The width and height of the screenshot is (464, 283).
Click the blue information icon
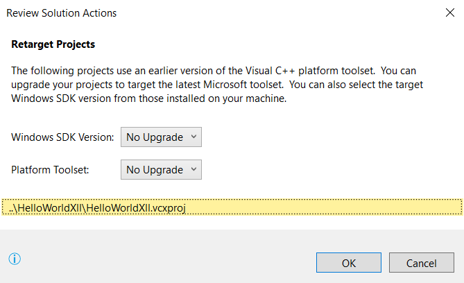(x=15, y=259)
